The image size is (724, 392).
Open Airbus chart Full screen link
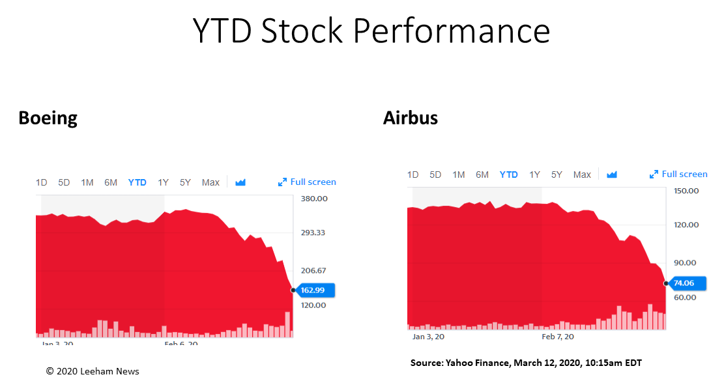click(685, 175)
